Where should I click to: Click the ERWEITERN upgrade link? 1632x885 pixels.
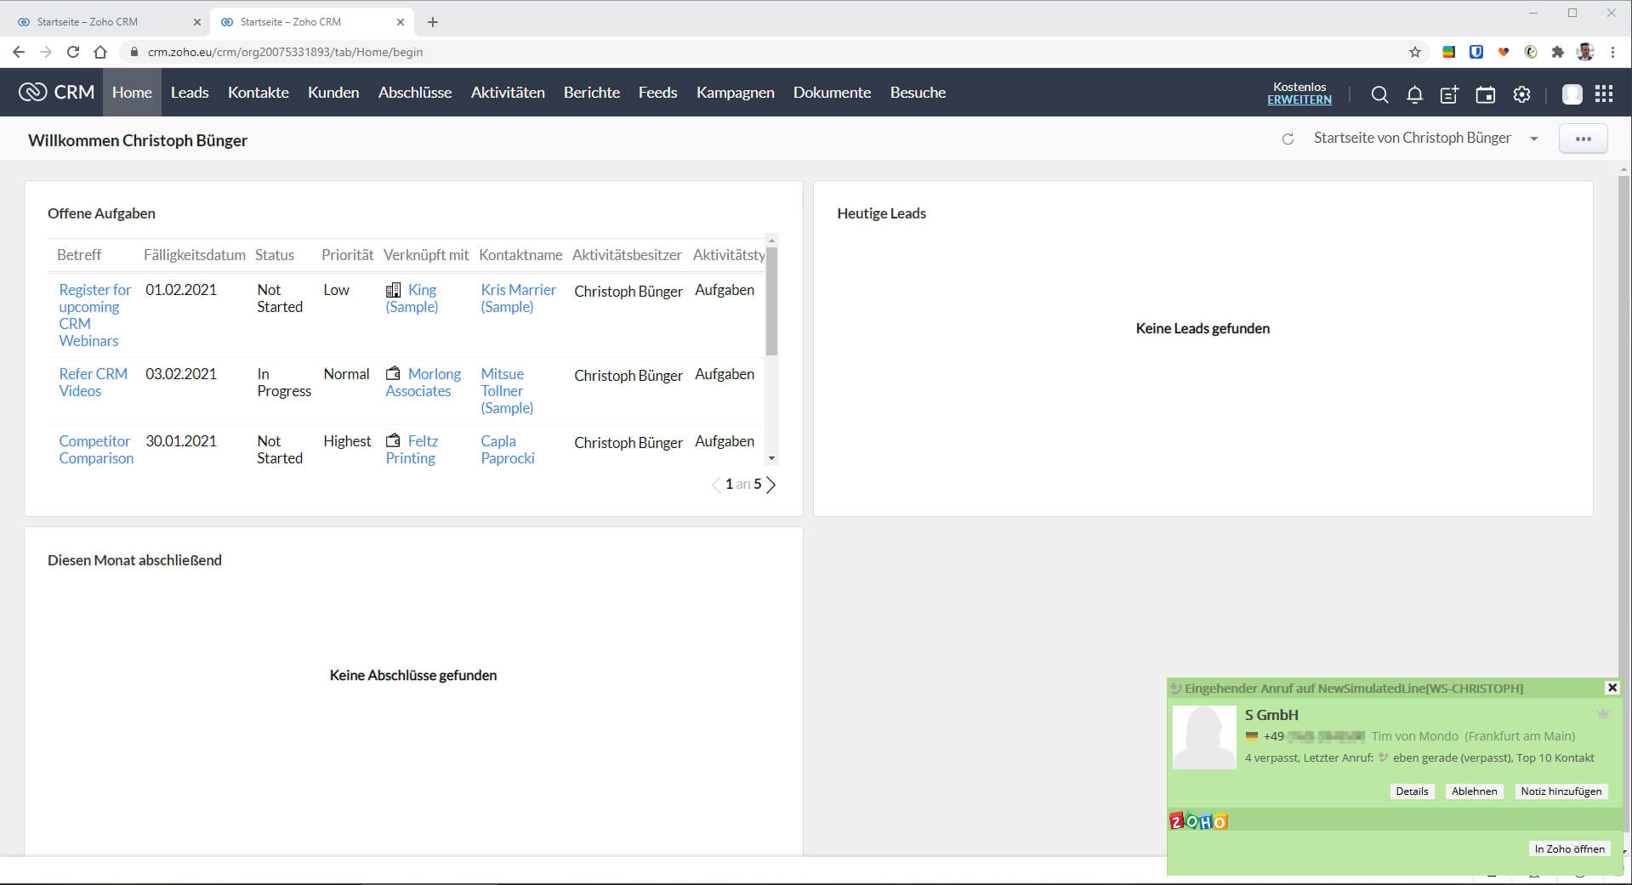click(1299, 99)
